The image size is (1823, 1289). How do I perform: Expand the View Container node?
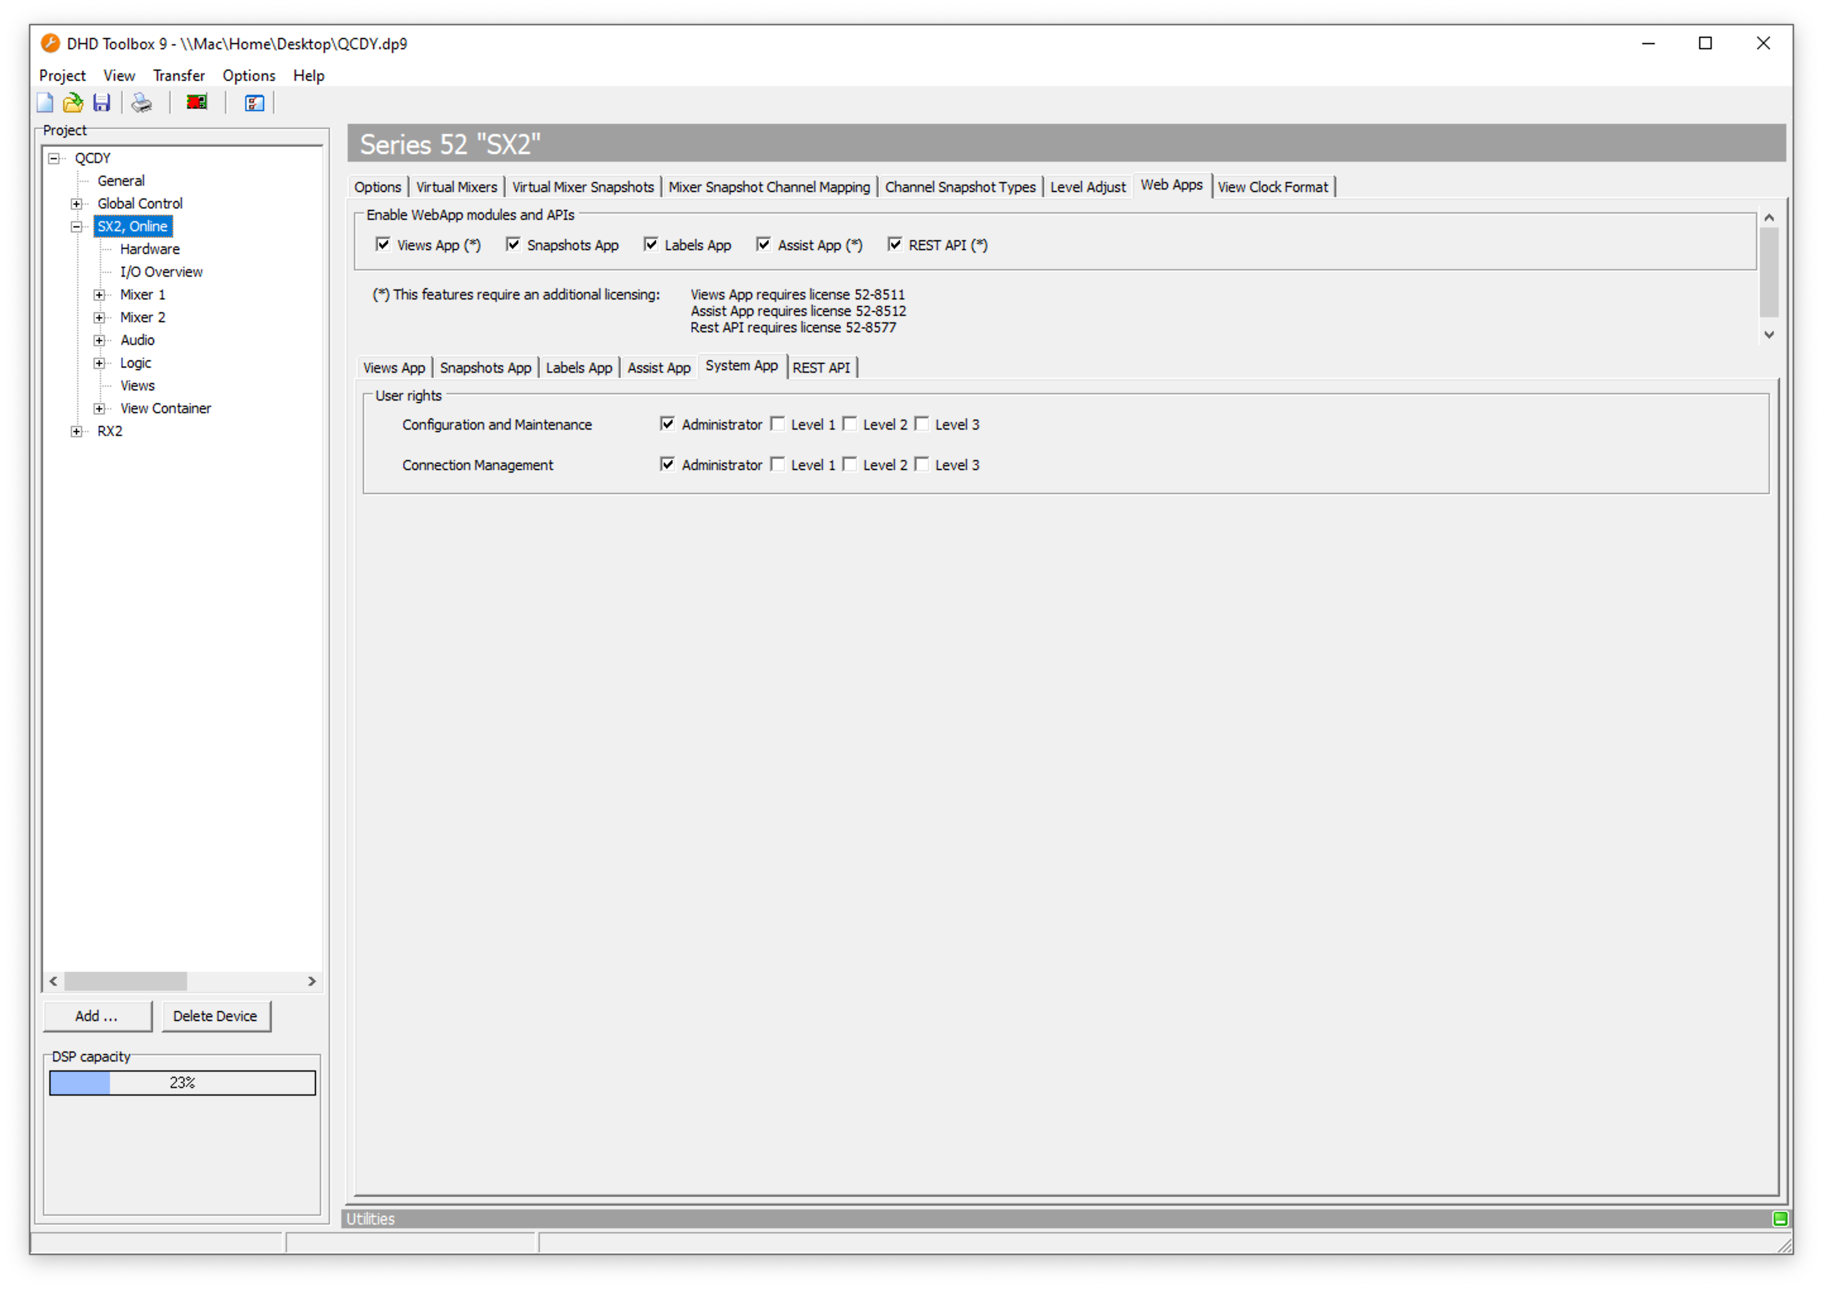coord(99,409)
